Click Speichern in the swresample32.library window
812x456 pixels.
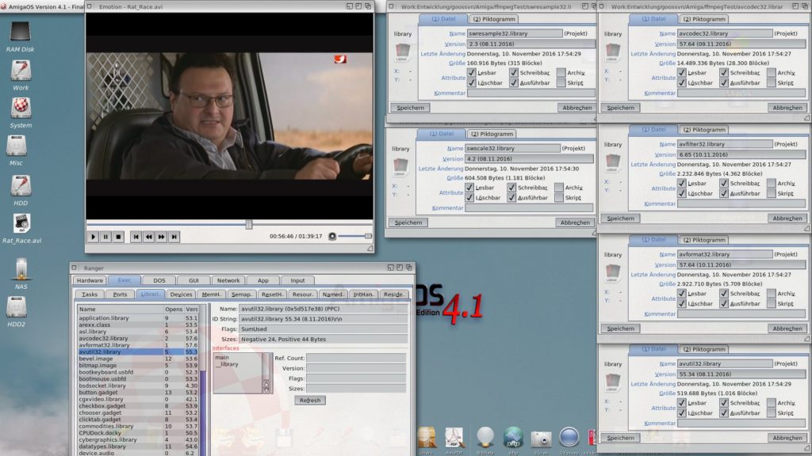(410, 108)
